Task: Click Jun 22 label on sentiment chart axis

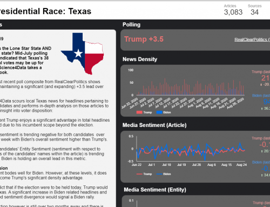Action: click(137, 165)
